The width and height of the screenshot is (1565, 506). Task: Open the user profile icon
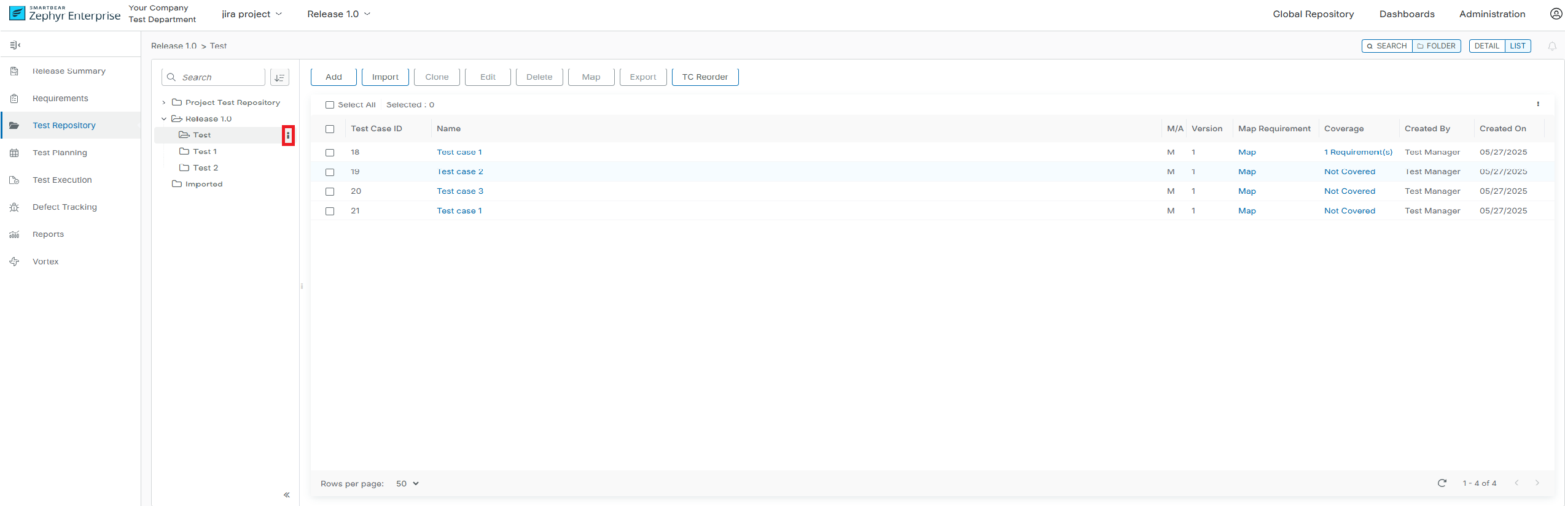coord(1556,13)
